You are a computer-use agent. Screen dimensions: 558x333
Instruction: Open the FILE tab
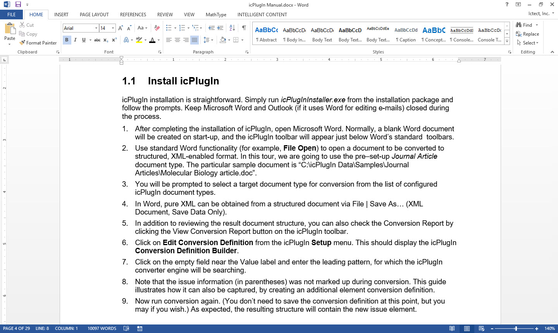coord(12,14)
